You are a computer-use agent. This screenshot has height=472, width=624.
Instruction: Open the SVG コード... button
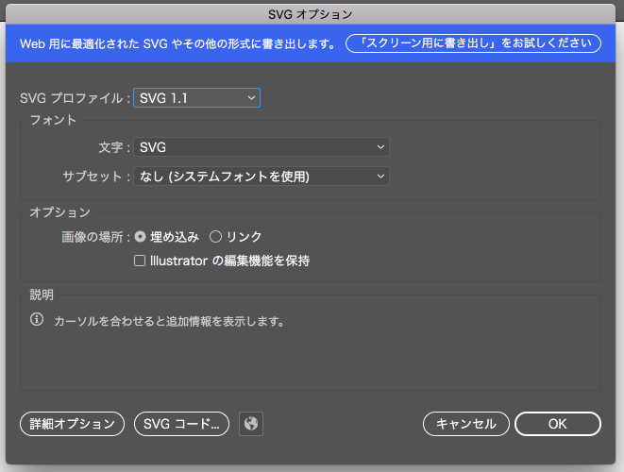pyautogui.click(x=181, y=424)
